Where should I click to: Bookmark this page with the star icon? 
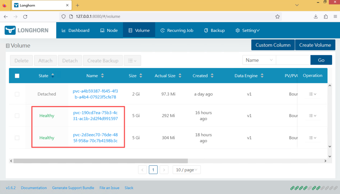(277, 17)
